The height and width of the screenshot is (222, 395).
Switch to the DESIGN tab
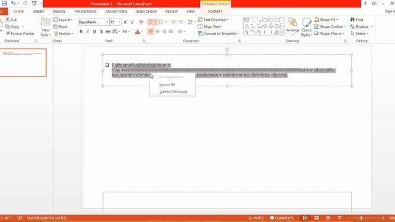59,11
